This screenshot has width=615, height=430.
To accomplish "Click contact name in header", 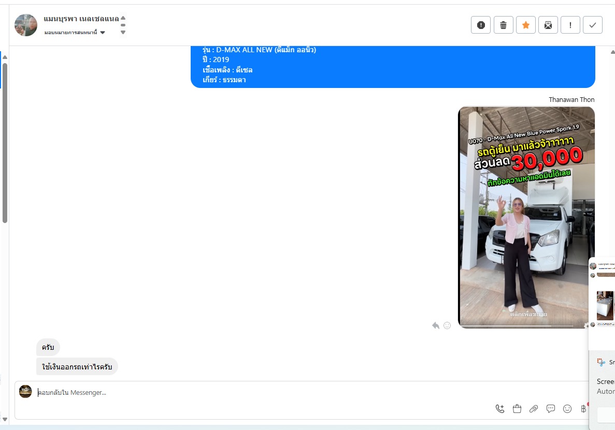I will pos(81,19).
